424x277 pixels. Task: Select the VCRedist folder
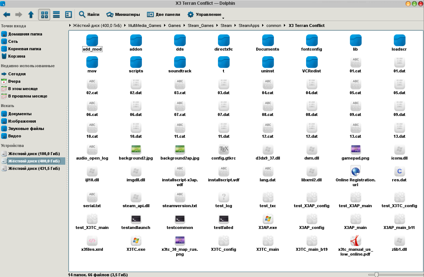tap(312, 65)
